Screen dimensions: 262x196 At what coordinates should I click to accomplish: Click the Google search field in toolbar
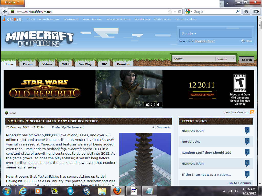click(214, 12)
